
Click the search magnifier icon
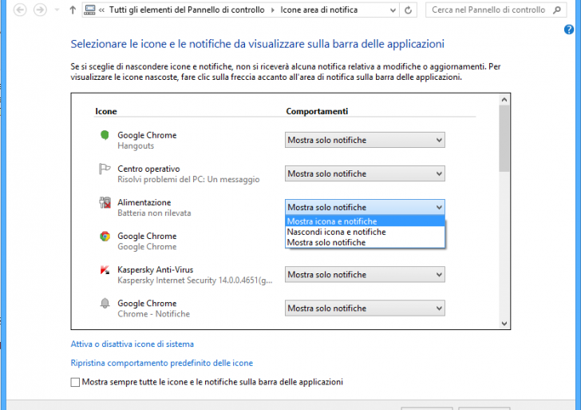[x=557, y=10]
